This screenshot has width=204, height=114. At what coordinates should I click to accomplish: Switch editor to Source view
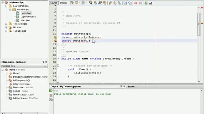tap(54, 3)
